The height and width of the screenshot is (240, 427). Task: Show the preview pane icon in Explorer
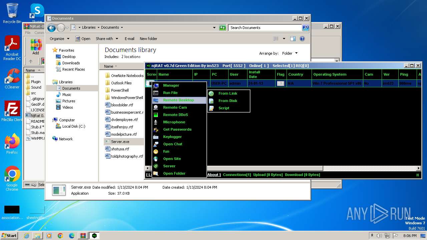click(293, 39)
